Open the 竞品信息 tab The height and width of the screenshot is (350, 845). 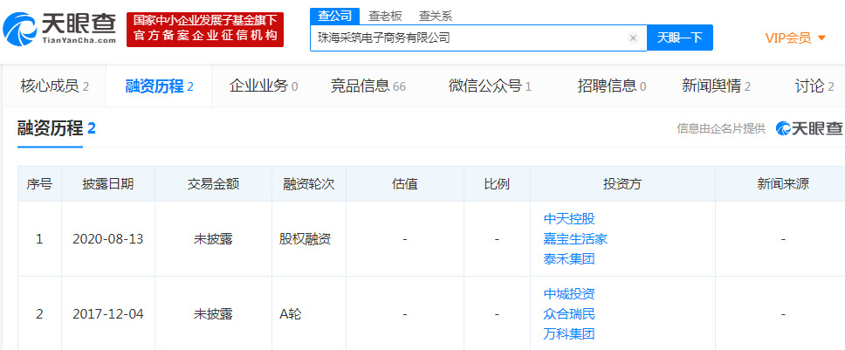368,86
